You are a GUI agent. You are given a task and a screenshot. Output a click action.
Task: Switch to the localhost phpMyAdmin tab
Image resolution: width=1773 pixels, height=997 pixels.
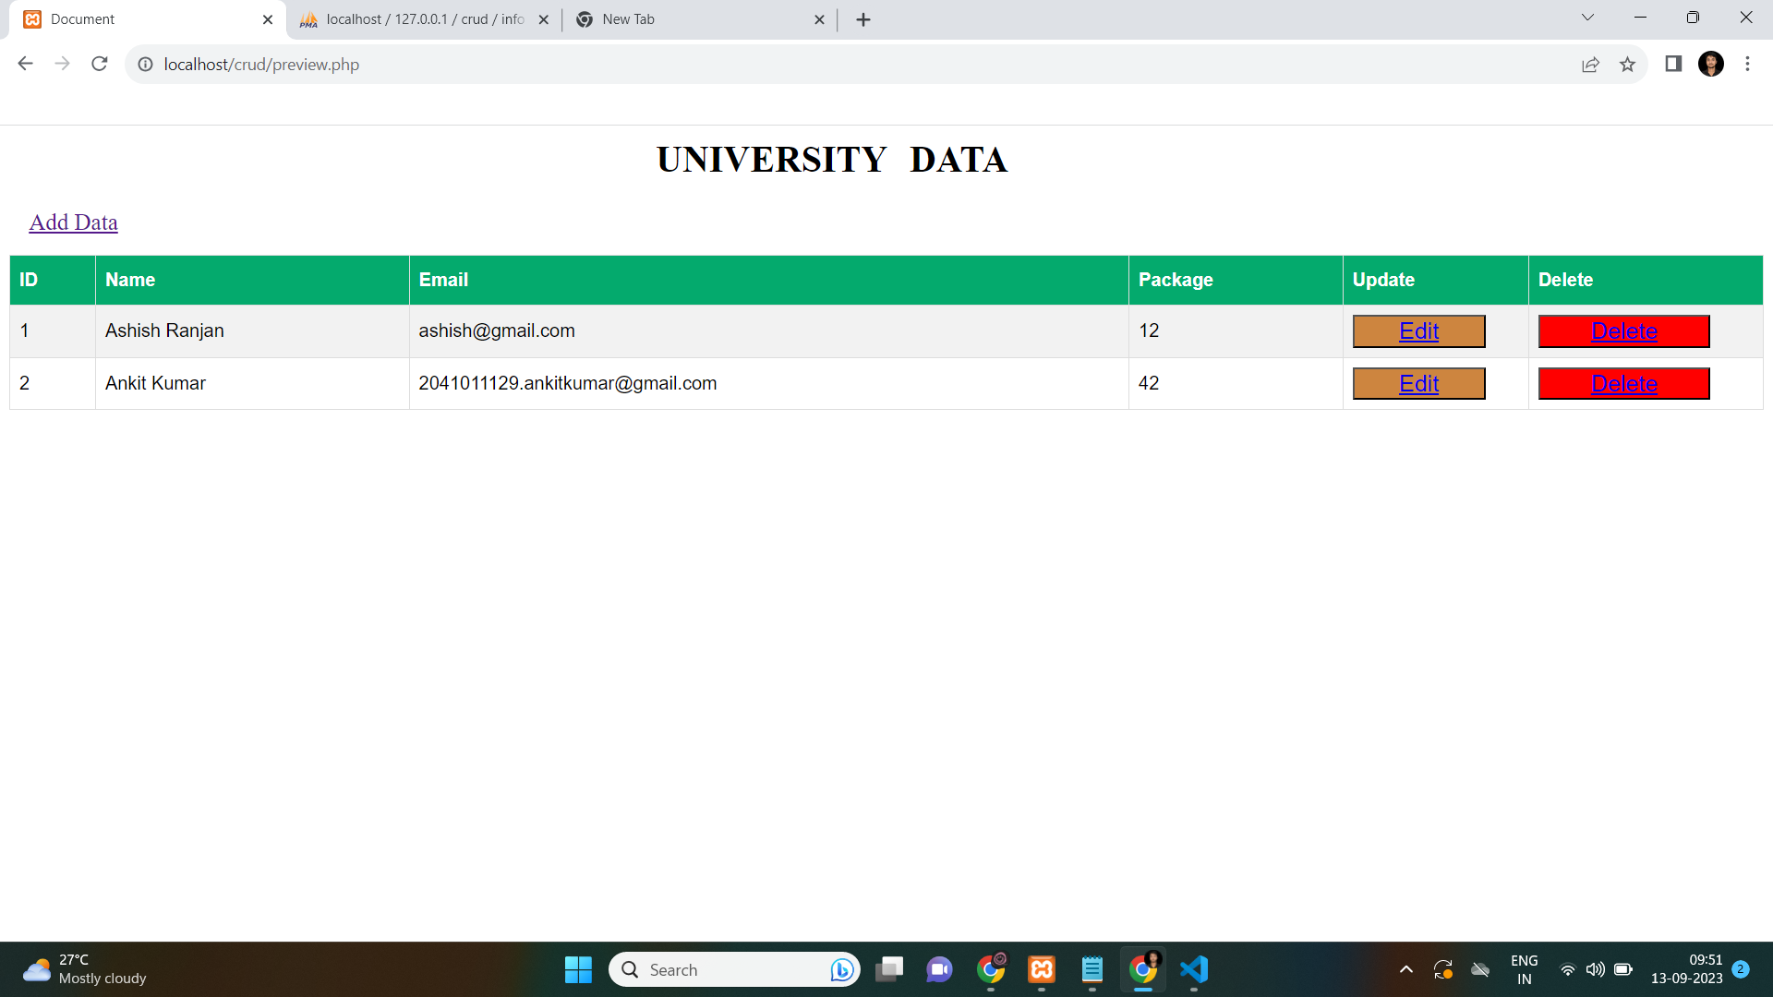pyautogui.click(x=416, y=18)
